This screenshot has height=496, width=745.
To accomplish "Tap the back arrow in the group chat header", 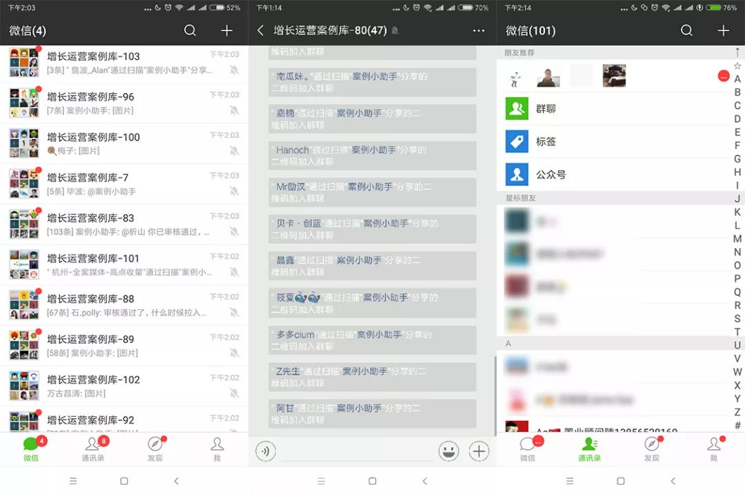I will coord(260,30).
